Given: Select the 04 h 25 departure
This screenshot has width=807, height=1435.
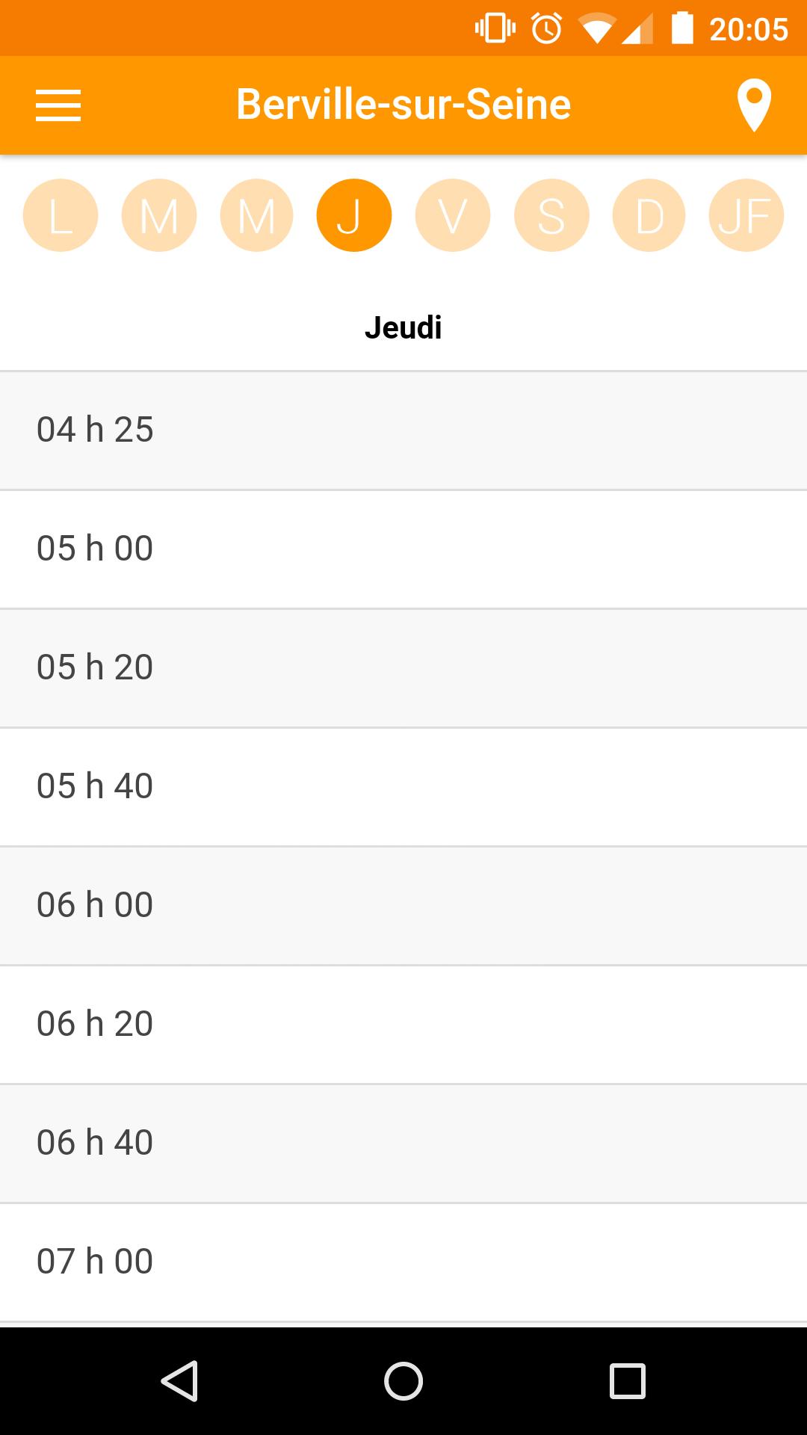Looking at the screenshot, I should [x=403, y=430].
